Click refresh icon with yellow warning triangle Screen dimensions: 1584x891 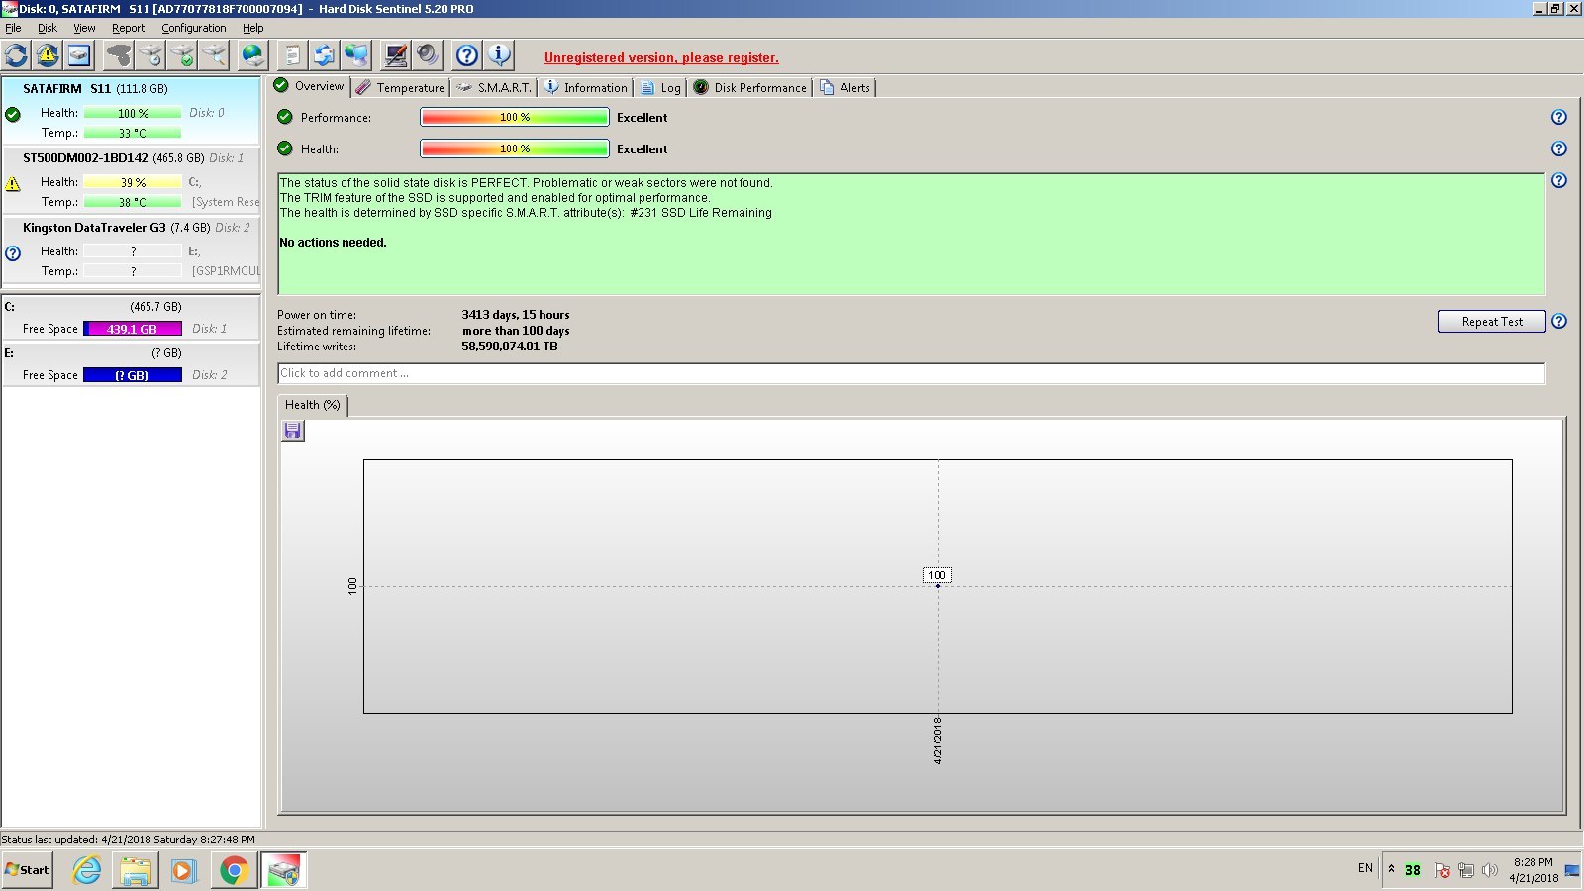click(x=48, y=55)
